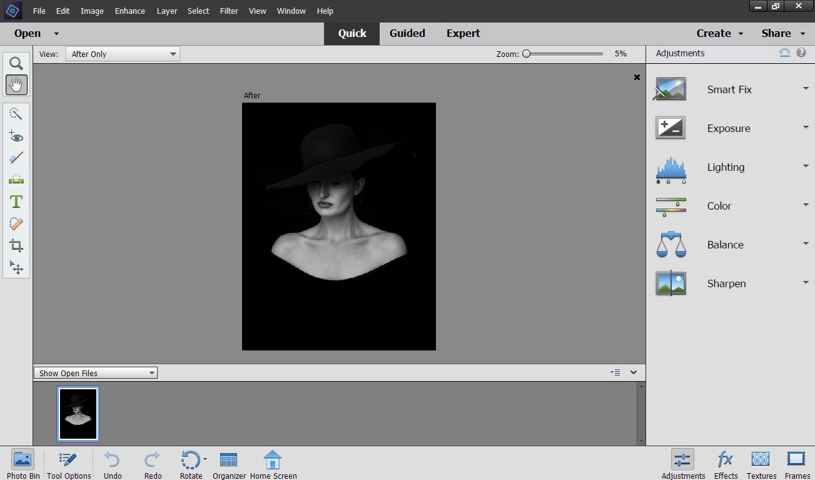Select the portrait thumbnail in Photo Bin

click(78, 413)
